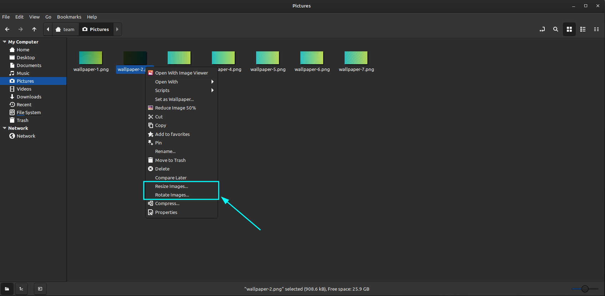Click the back navigation arrow
The image size is (605, 296).
tap(7, 29)
